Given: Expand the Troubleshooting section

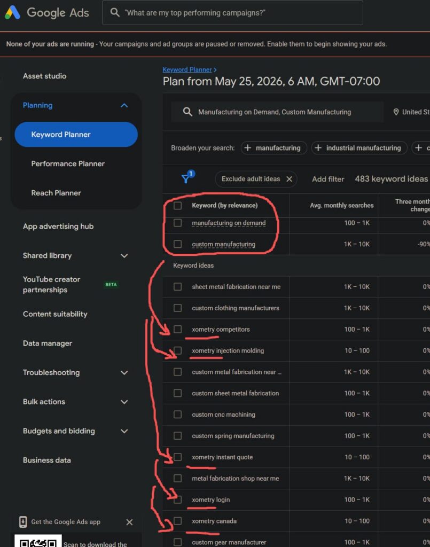Looking at the screenshot, I should (x=124, y=372).
